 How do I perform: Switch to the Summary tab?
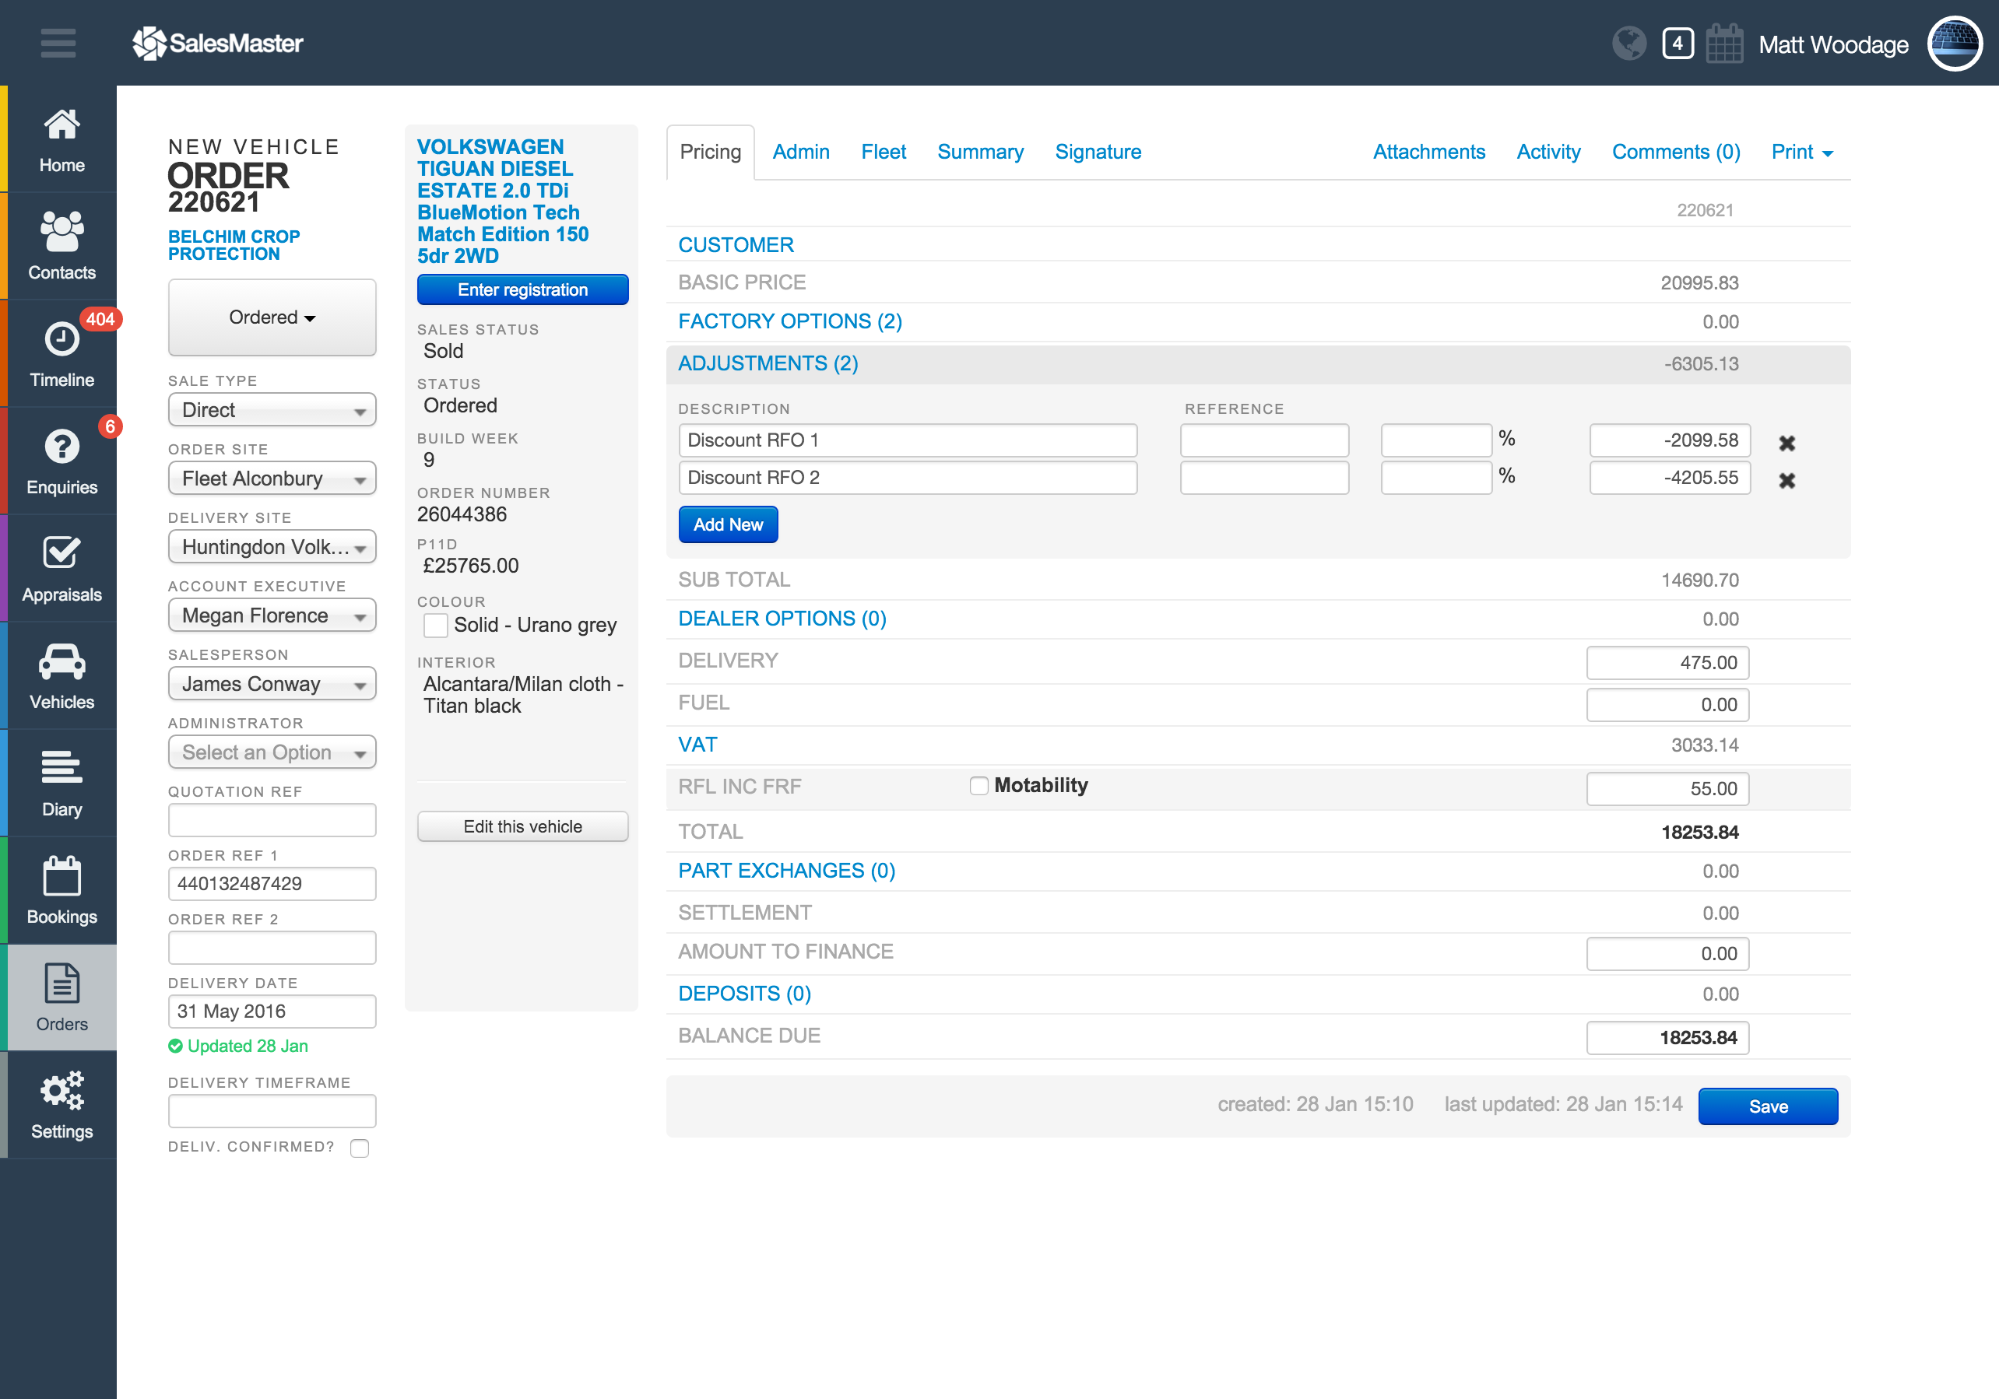click(x=979, y=153)
